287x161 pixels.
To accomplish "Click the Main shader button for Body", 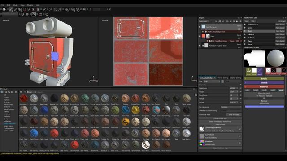I will [280, 31].
